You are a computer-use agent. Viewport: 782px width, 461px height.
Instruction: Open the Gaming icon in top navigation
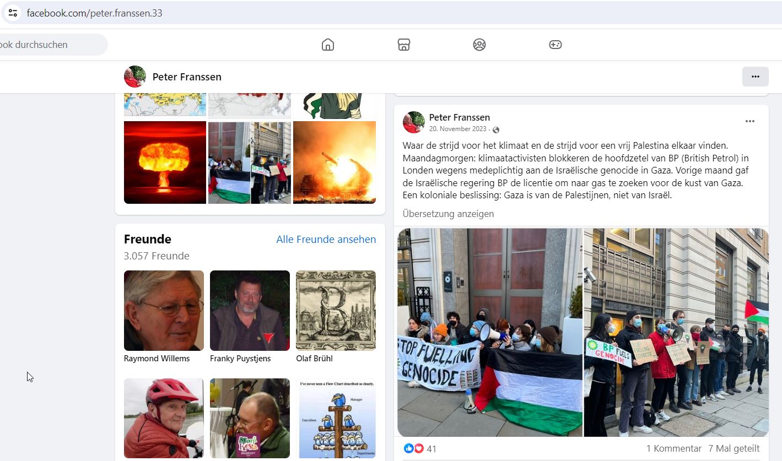[556, 45]
